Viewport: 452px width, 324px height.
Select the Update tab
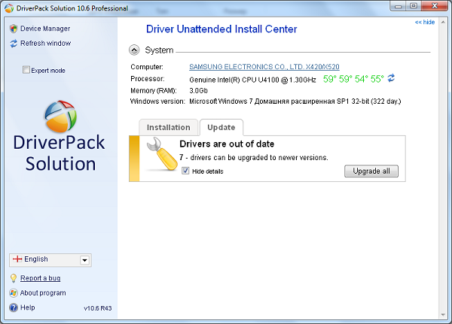pos(221,128)
